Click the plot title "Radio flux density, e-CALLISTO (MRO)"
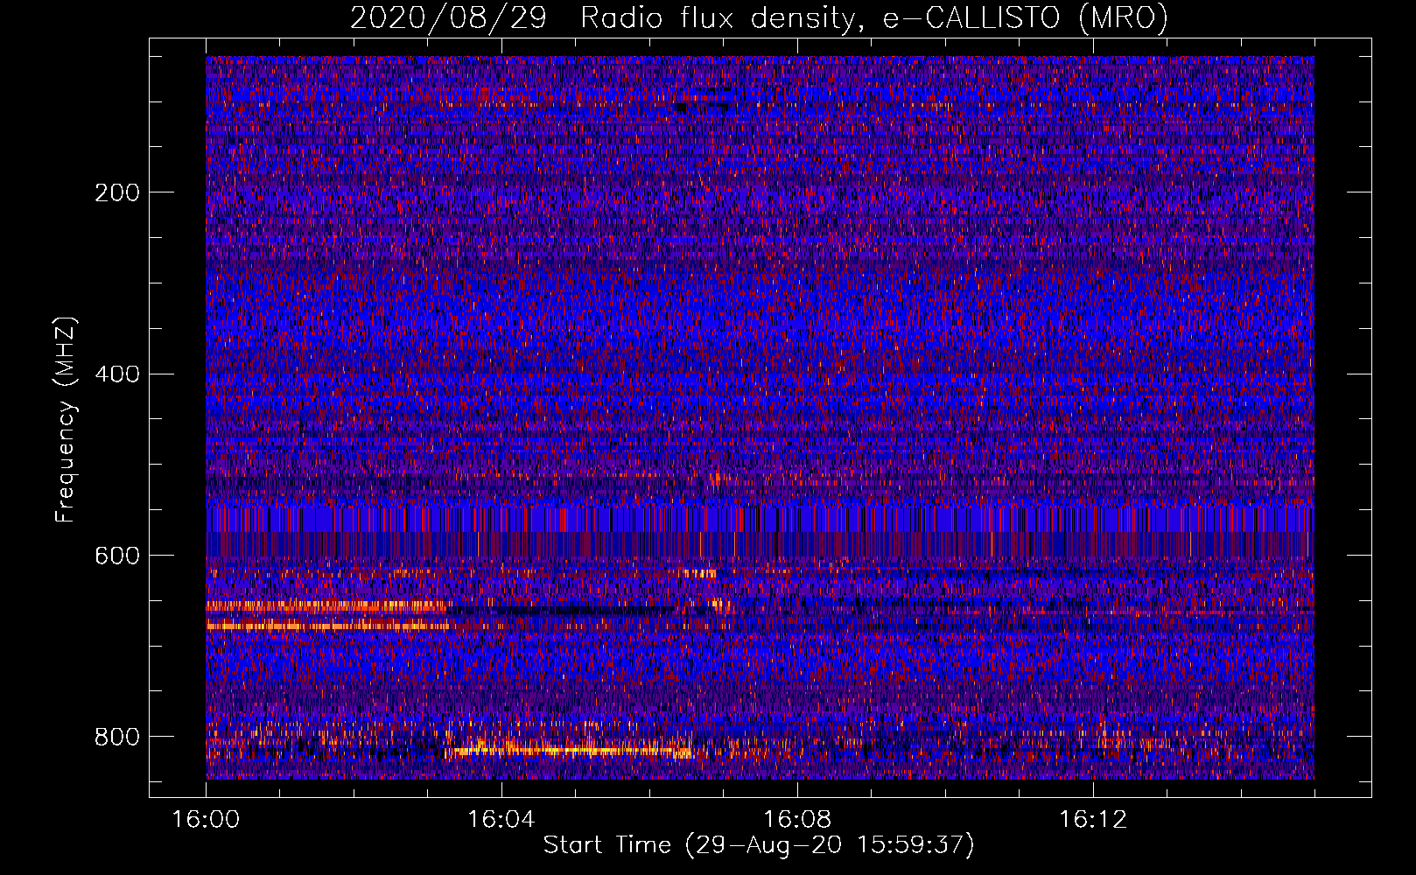The height and width of the screenshot is (875, 1416). pos(874,17)
